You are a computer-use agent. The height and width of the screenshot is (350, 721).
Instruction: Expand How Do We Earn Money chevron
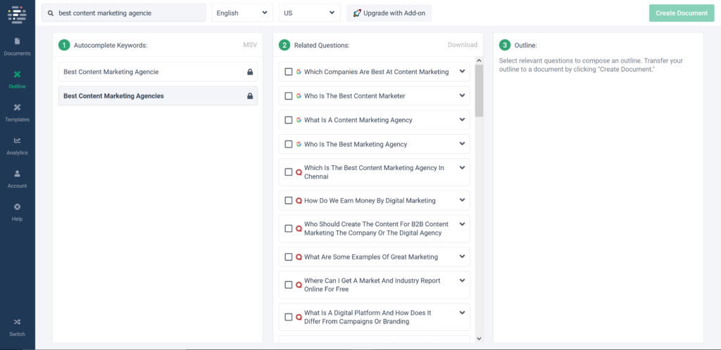click(462, 200)
